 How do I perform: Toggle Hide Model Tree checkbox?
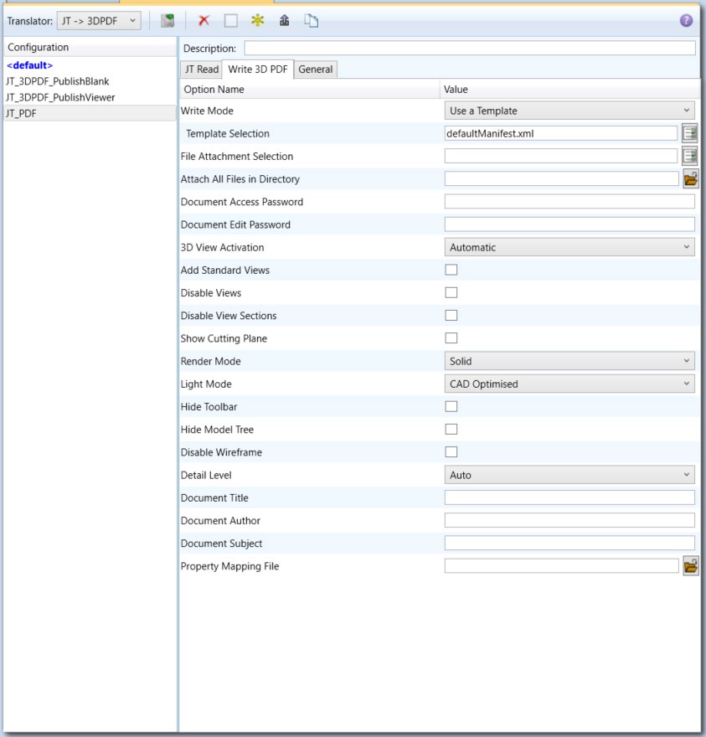[x=451, y=429]
